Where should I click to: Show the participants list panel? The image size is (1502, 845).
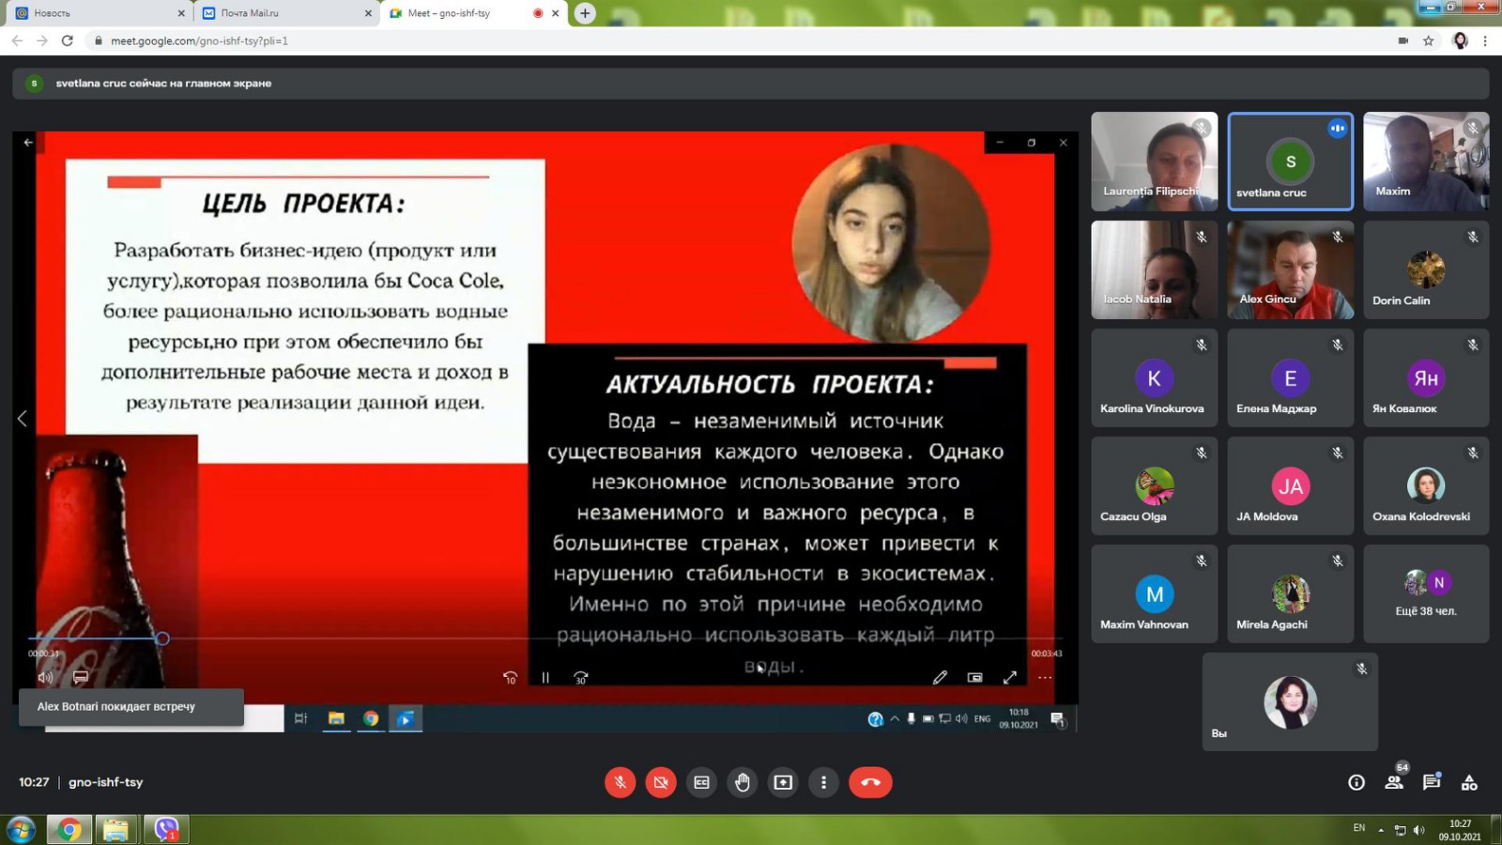[1394, 782]
